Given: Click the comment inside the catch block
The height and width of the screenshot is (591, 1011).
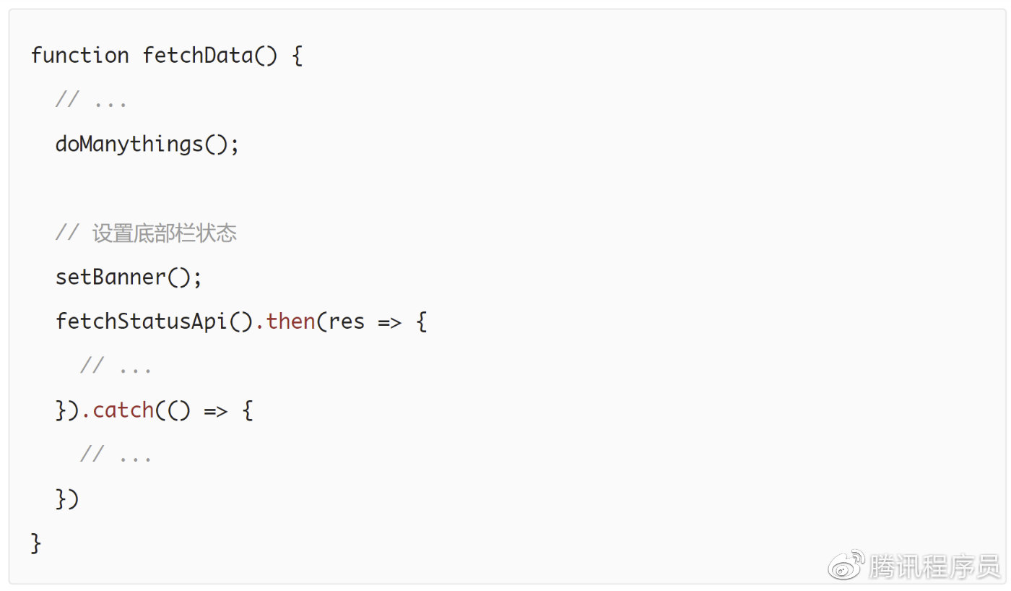Looking at the screenshot, I should (x=116, y=455).
